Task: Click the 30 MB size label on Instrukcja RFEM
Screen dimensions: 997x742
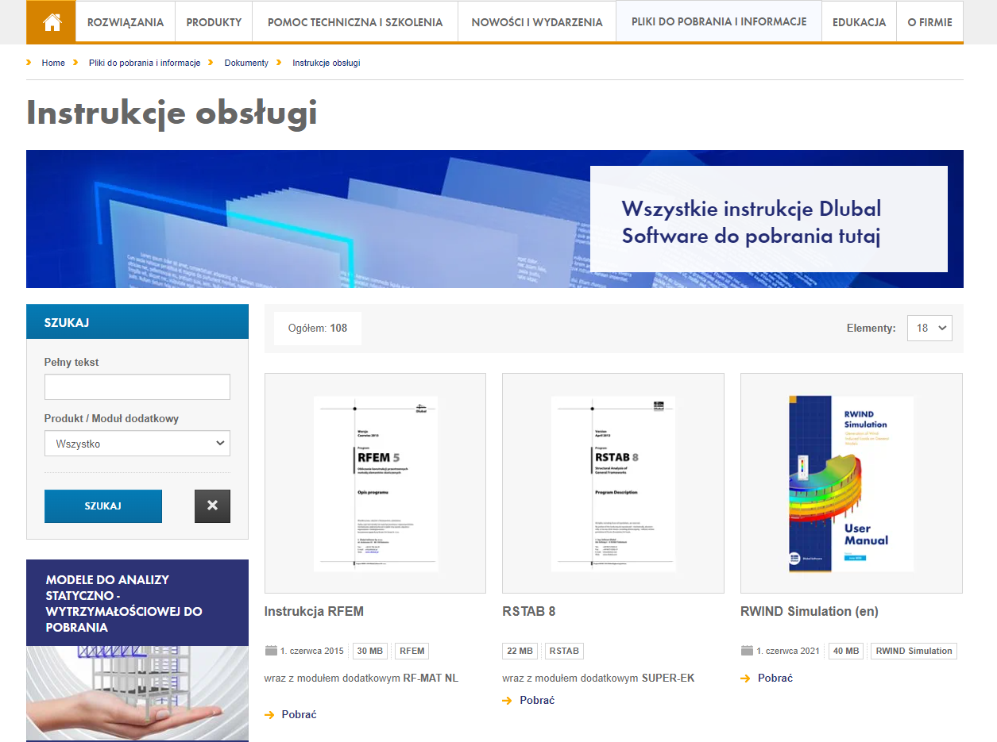Action: click(x=370, y=651)
